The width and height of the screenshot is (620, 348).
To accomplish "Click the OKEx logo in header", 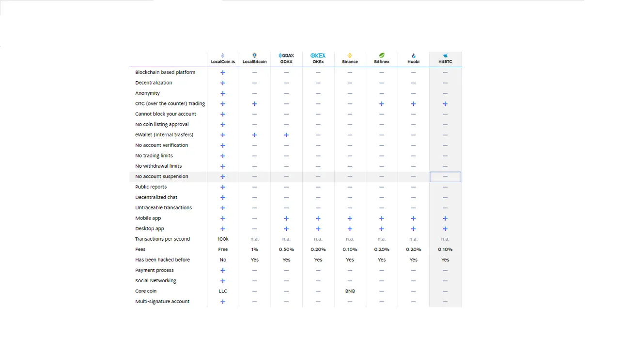I will [x=318, y=56].
